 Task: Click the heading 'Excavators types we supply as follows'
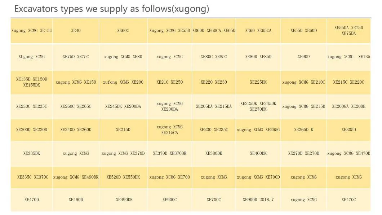(111, 9)
